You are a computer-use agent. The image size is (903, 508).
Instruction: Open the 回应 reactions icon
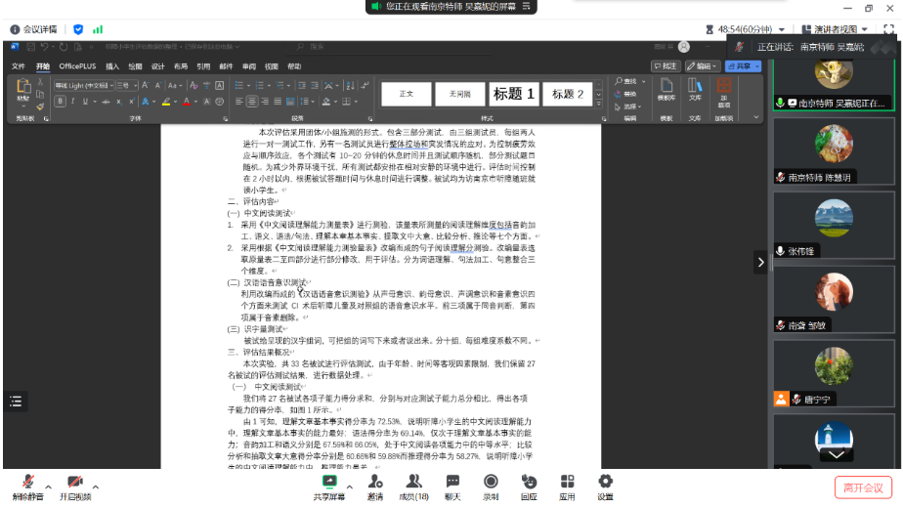(x=529, y=486)
